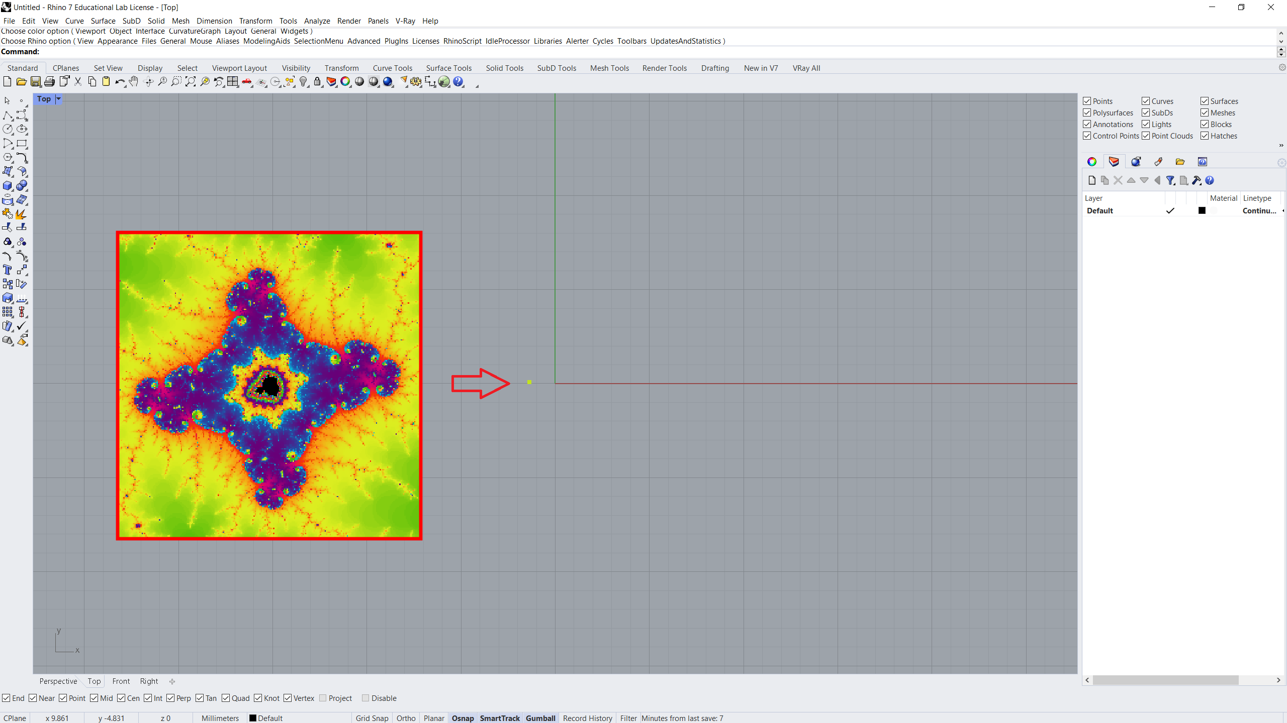Switch to the Surface Tools toolbar tab
The image size is (1287, 723).
pyautogui.click(x=448, y=68)
